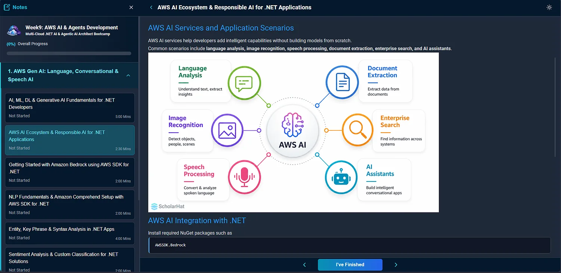Open Getting Started with Amazon Bedrock lesson
Screen dimensions: 561x273
click(70, 173)
